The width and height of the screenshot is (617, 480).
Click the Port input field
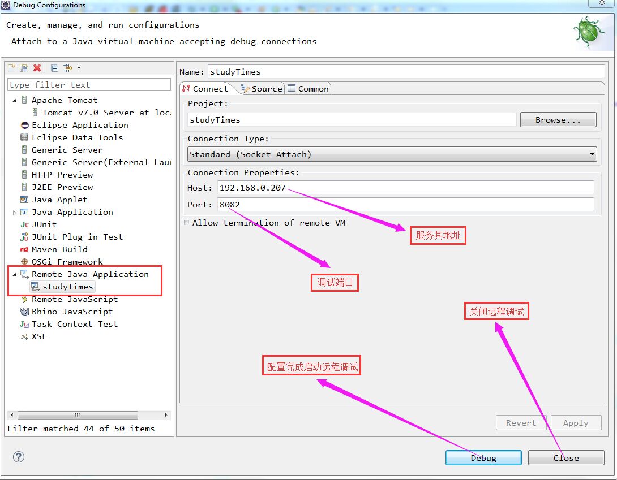(406, 205)
